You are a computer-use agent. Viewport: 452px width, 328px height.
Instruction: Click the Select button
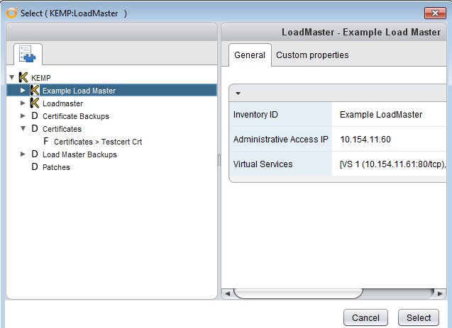(x=419, y=317)
